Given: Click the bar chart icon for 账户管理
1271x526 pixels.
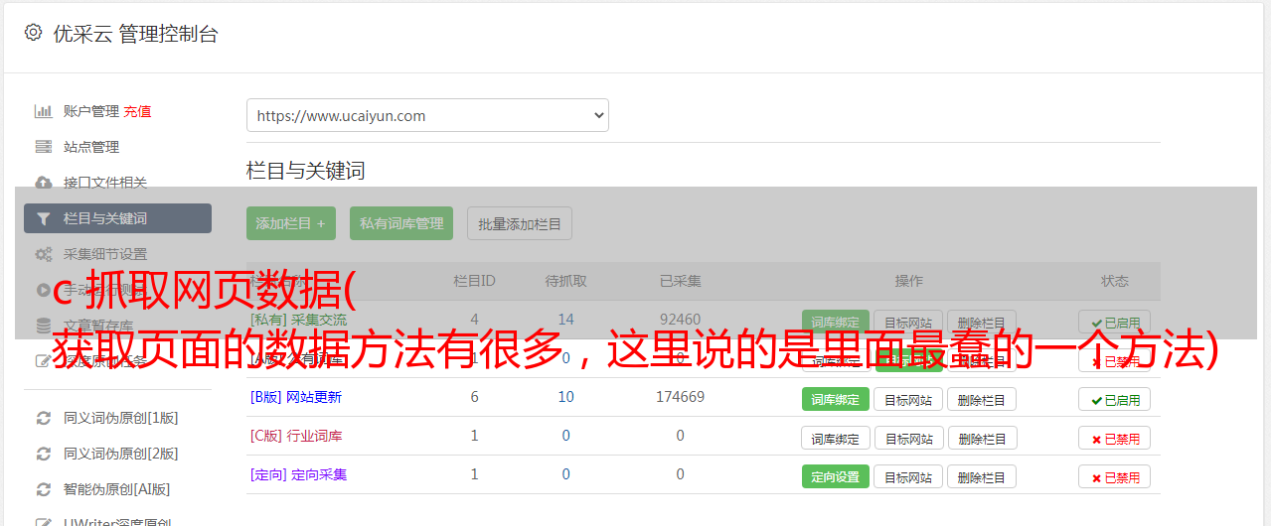Looking at the screenshot, I should coord(44,111).
